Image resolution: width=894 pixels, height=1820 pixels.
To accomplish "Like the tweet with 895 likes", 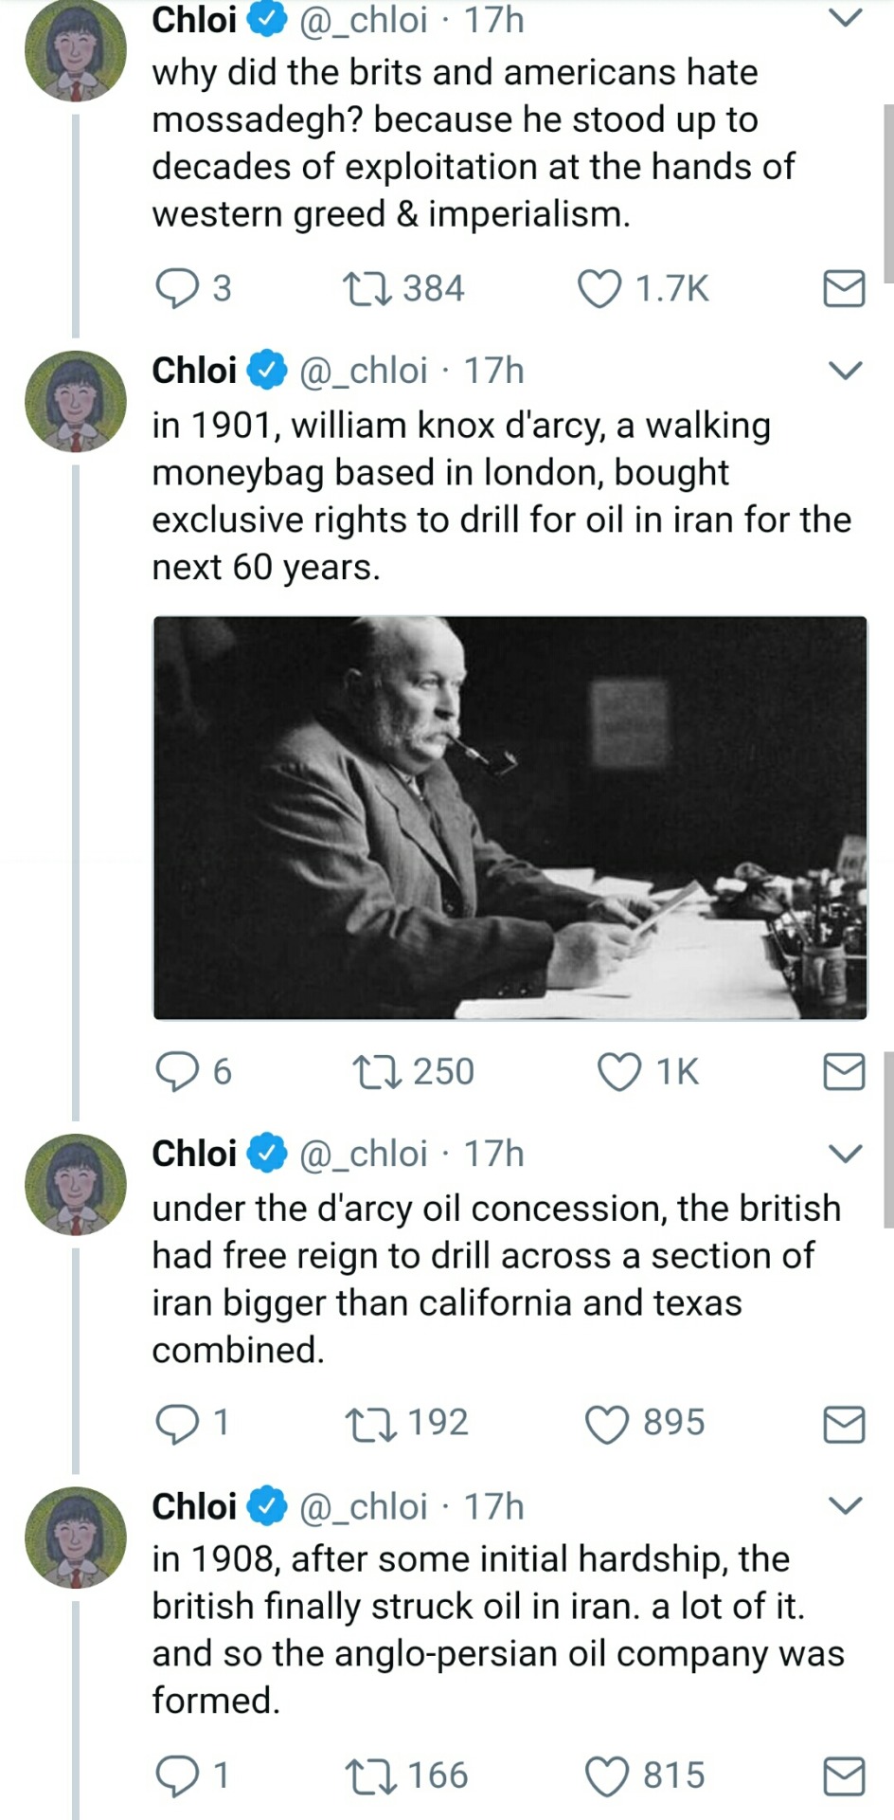I will click(607, 1423).
